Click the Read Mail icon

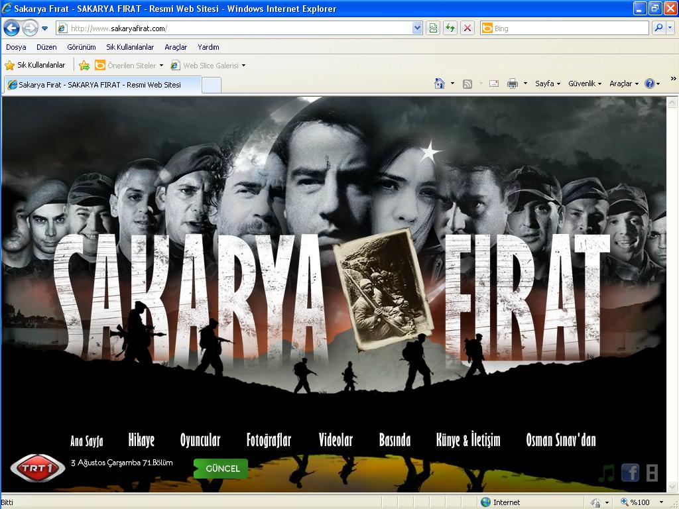[x=494, y=84]
